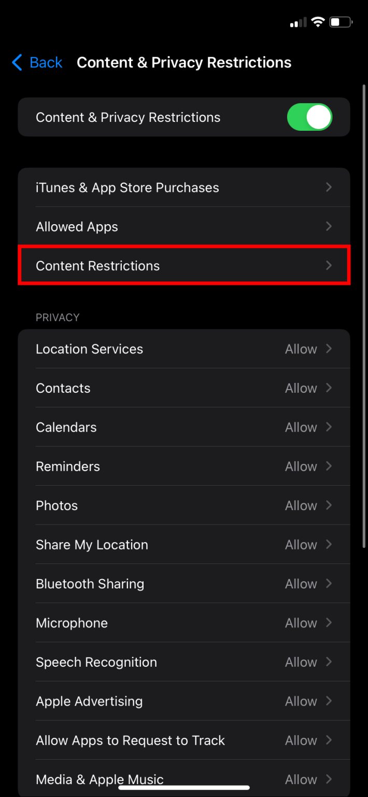The image size is (368, 797).
Task: Expand the Microphone privacy setting
Action: click(184, 622)
